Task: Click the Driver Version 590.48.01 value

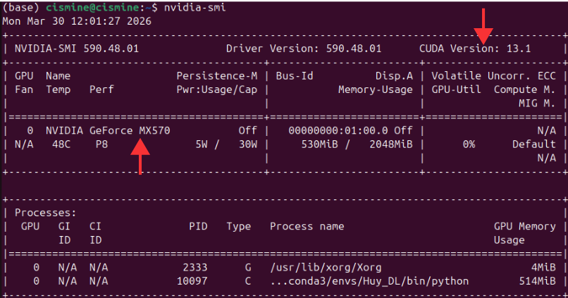Action: pyautogui.click(x=353, y=49)
